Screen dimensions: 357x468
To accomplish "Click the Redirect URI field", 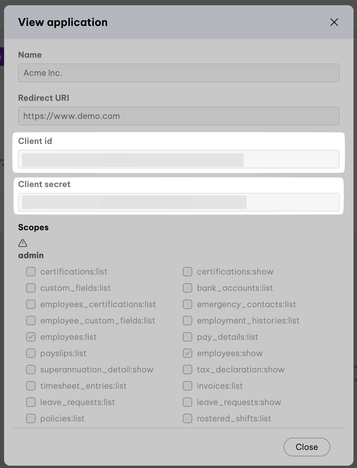I will (178, 116).
